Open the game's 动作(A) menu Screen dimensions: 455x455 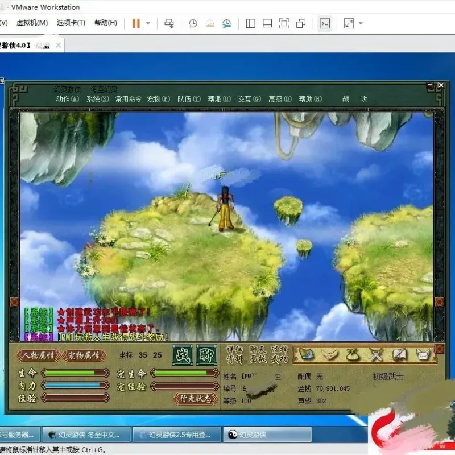pos(67,99)
